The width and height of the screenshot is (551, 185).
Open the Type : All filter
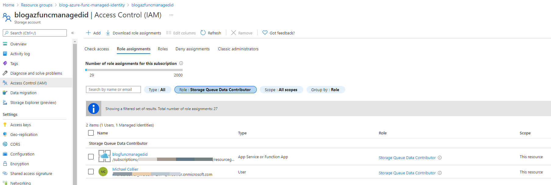coord(157,90)
